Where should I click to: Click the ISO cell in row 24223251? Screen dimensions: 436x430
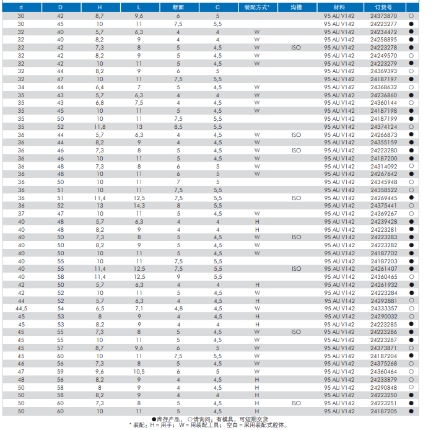point(297,403)
